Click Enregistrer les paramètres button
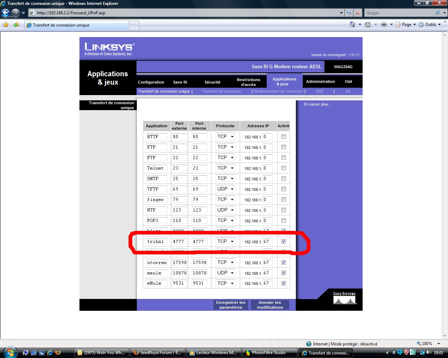 (231, 305)
